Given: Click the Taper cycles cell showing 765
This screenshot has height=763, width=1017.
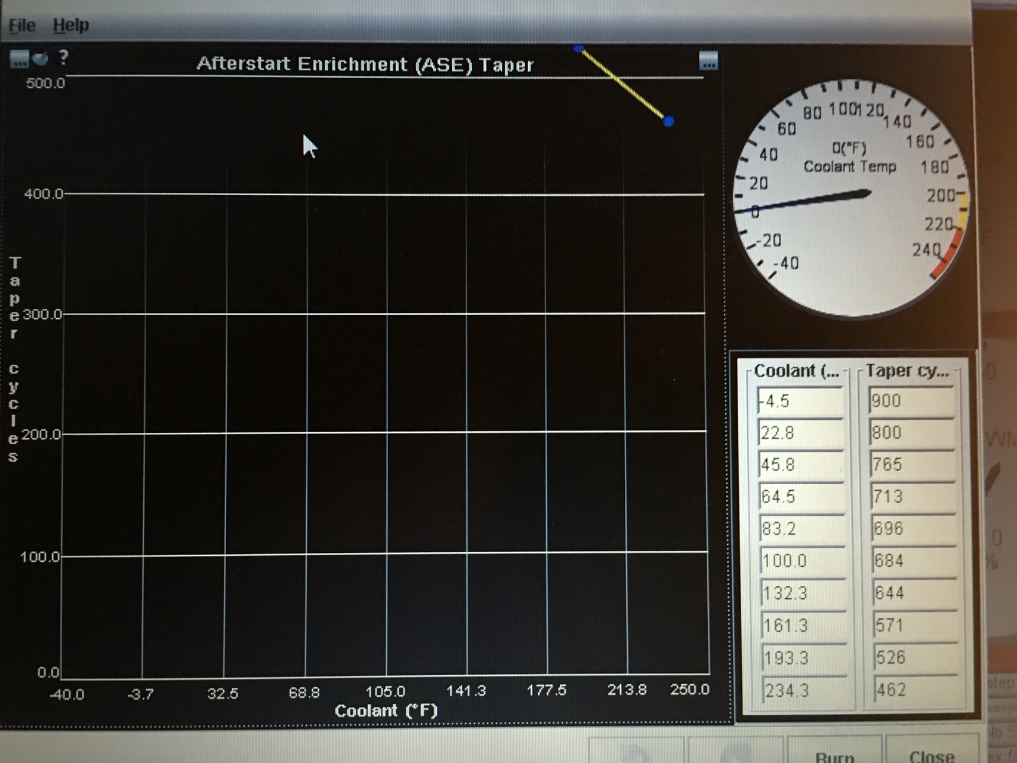Looking at the screenshot, I should [x=913, y=464].
